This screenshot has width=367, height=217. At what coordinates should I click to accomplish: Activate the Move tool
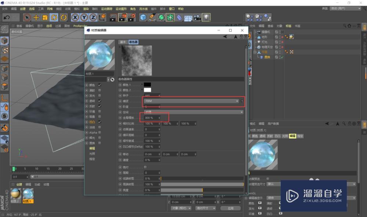[36, 17]
